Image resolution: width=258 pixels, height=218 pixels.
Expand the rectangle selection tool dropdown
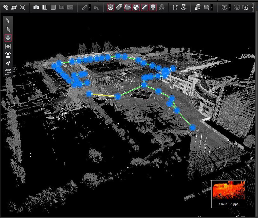(x=212, y=7)
